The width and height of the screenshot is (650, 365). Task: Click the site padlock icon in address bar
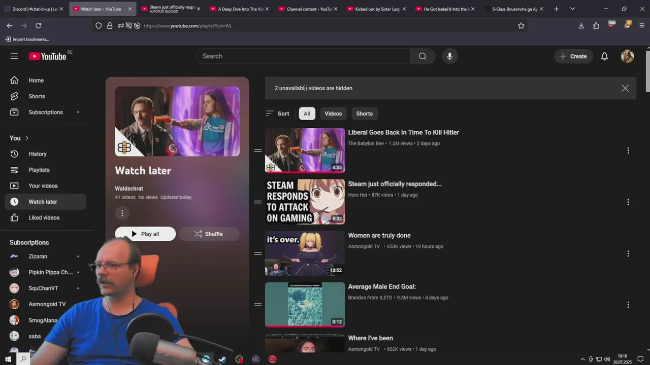coord(110,25)
